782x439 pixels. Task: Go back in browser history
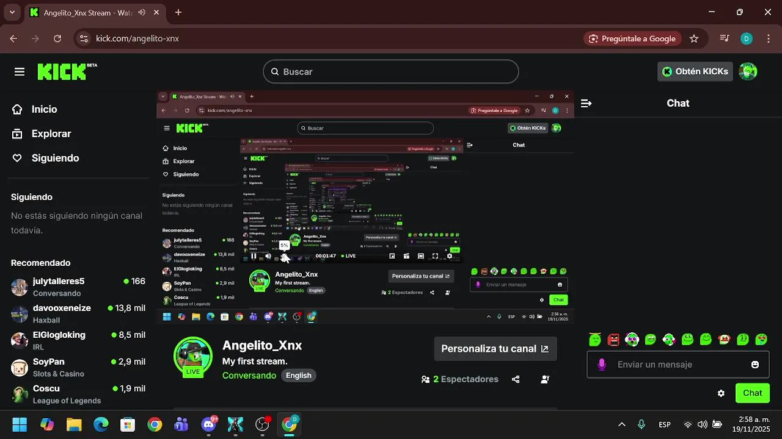(x=13, y=38)
